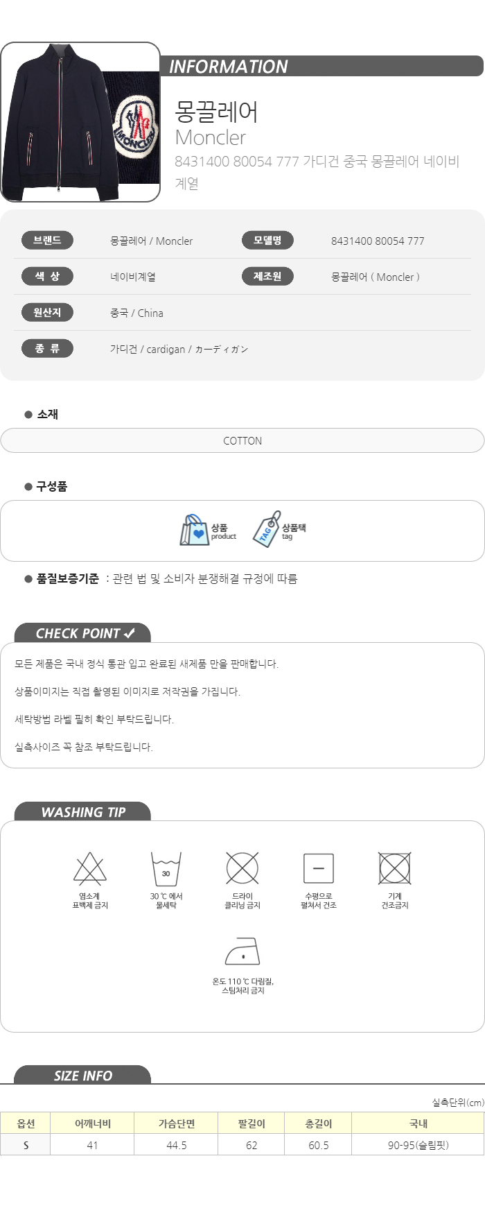485x1215 pixels.
Task: Click the 모델명 label badge
Action: click(267, 241)
